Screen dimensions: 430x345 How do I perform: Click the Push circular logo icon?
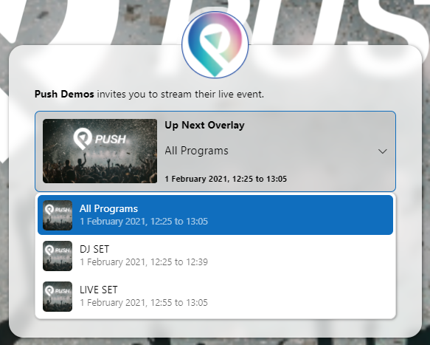(x=215, y=45)
